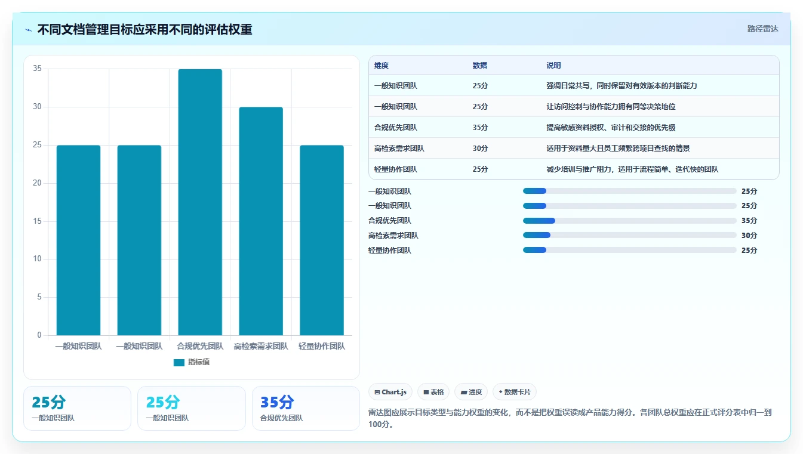Click the 轻量协作团队 x-axis label on the chart

pos(322,346)
